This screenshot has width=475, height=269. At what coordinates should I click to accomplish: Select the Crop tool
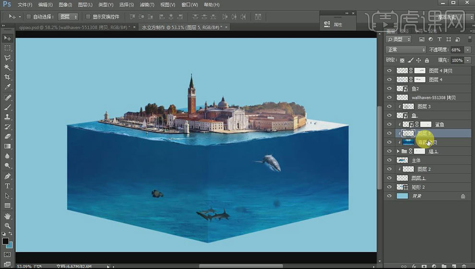point(7,77)
